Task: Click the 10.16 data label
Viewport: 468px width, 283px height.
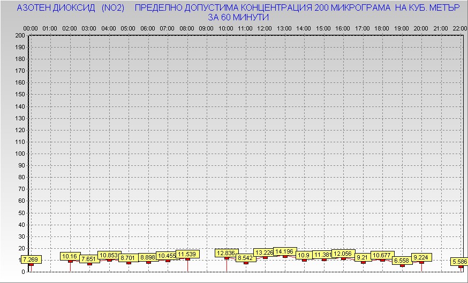Action: pos(70,256)
